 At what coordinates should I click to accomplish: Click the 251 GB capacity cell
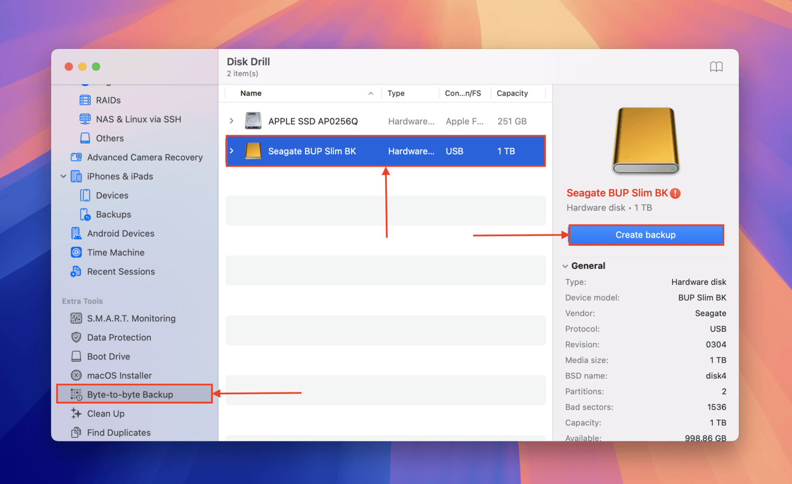coord(512,121)
